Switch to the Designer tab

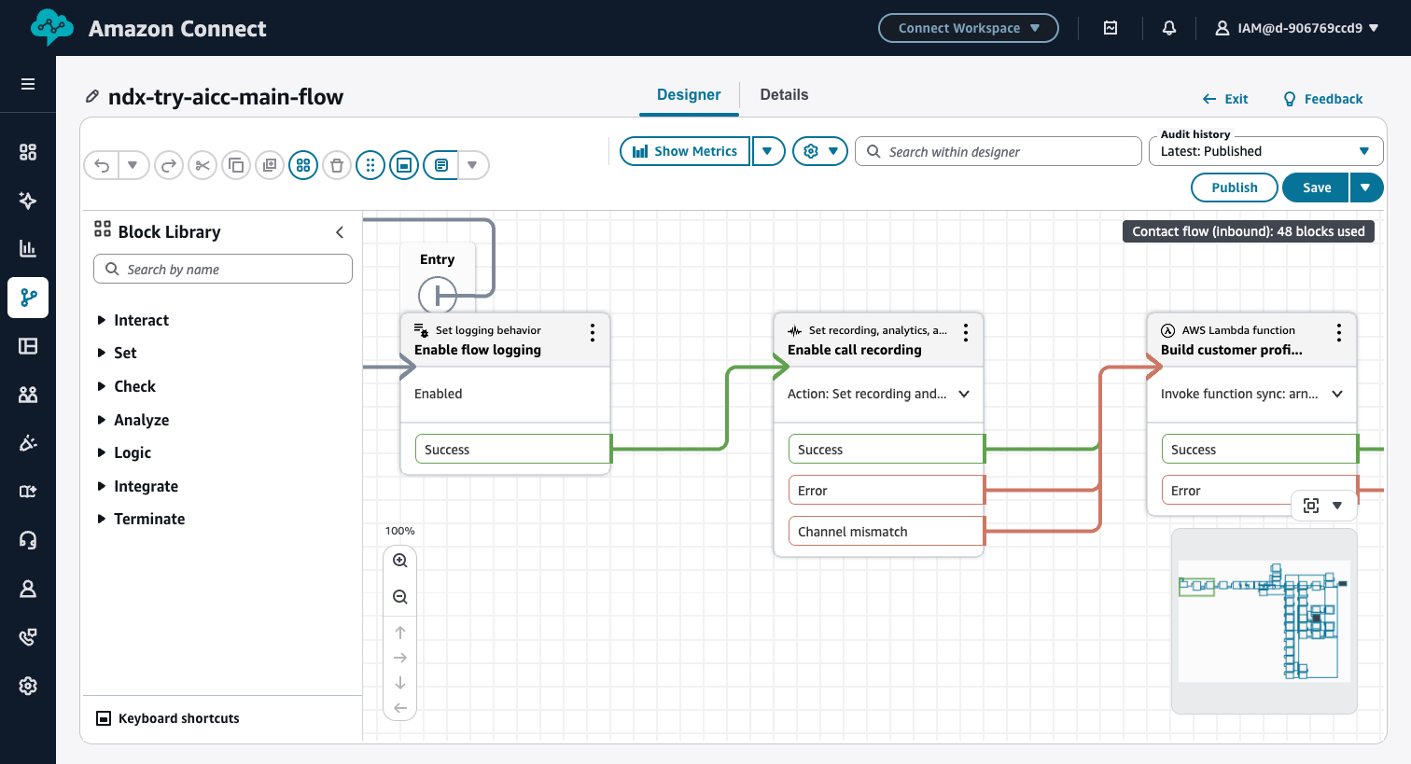click(x=689, y=95)
